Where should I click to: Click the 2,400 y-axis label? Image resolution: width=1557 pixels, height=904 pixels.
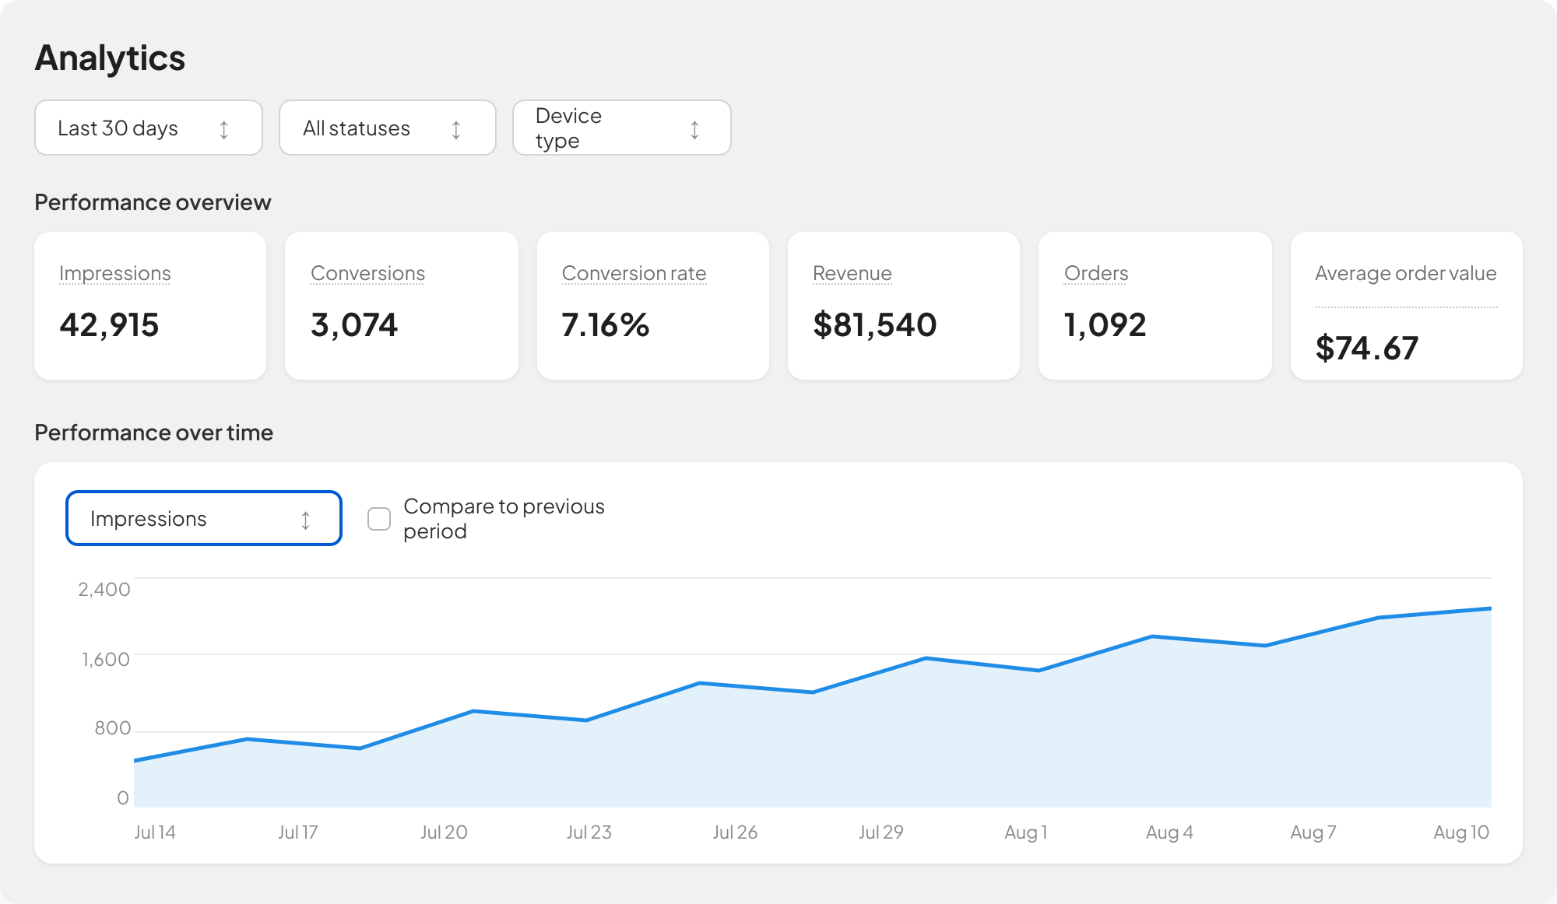(104, 589)
